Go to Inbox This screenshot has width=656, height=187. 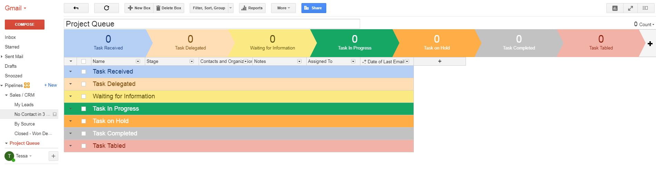[10, 37]
